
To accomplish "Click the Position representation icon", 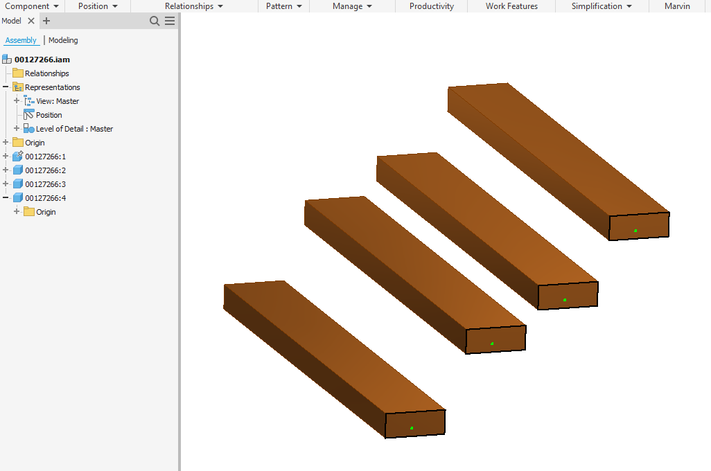I will coord(28,114).
